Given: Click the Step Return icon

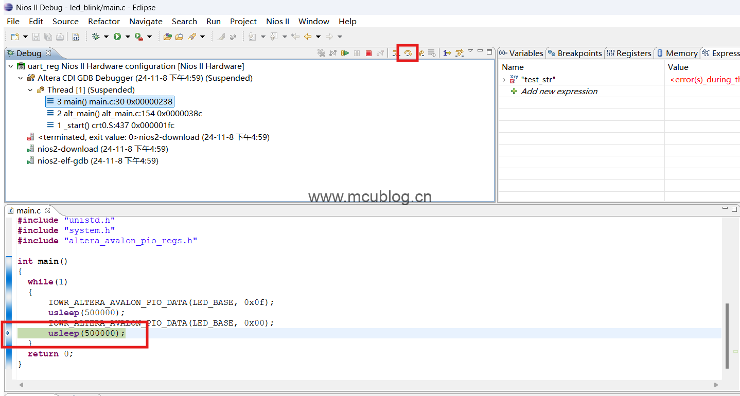Looking at the screenshot, I should [x=421, y=53].
